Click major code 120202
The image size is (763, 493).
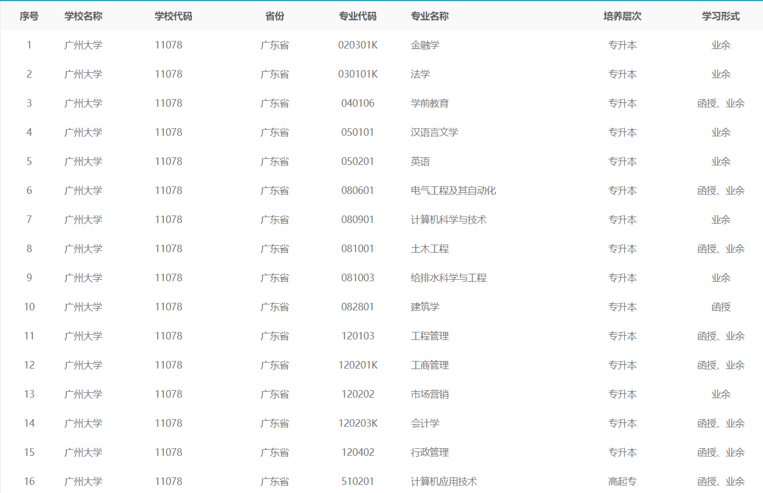358,394
